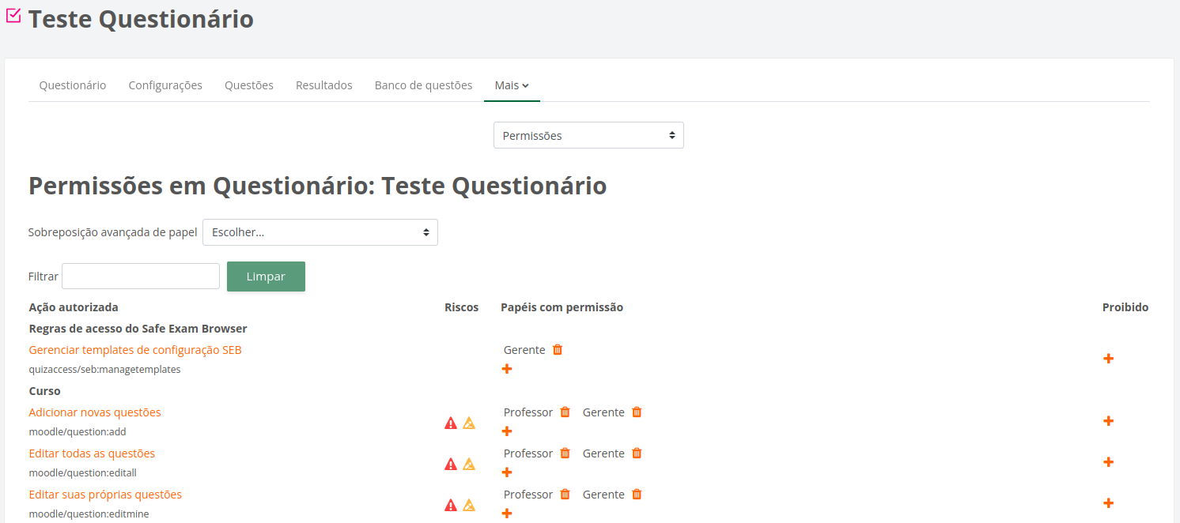Add a role to "Gerenciar templates de configuração SEB"

click(507, 368)
